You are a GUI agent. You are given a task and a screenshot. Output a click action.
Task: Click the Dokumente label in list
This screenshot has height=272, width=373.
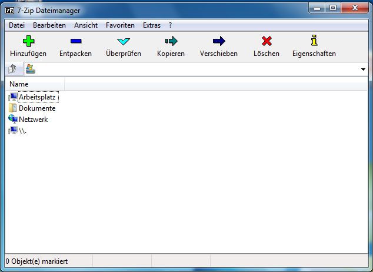[37, 108]
